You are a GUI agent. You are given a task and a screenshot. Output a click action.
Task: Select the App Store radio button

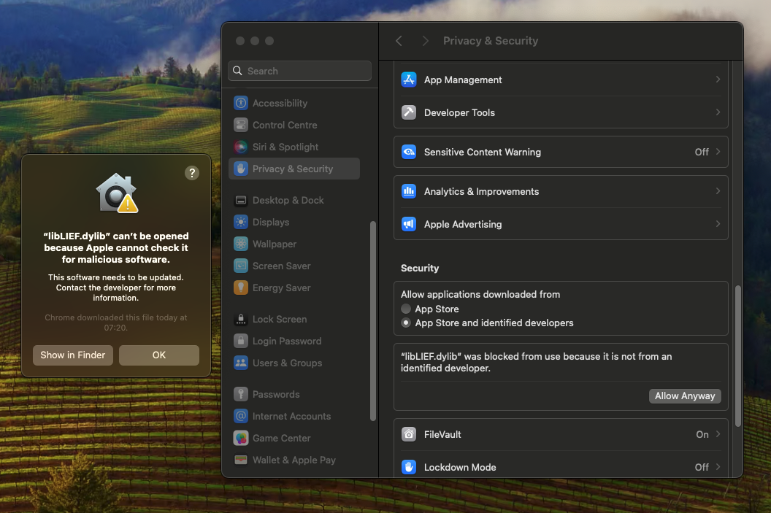point(406,309)
